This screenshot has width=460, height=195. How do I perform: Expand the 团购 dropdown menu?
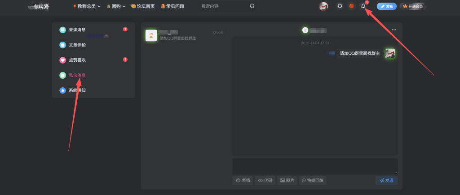click(116, 6)
